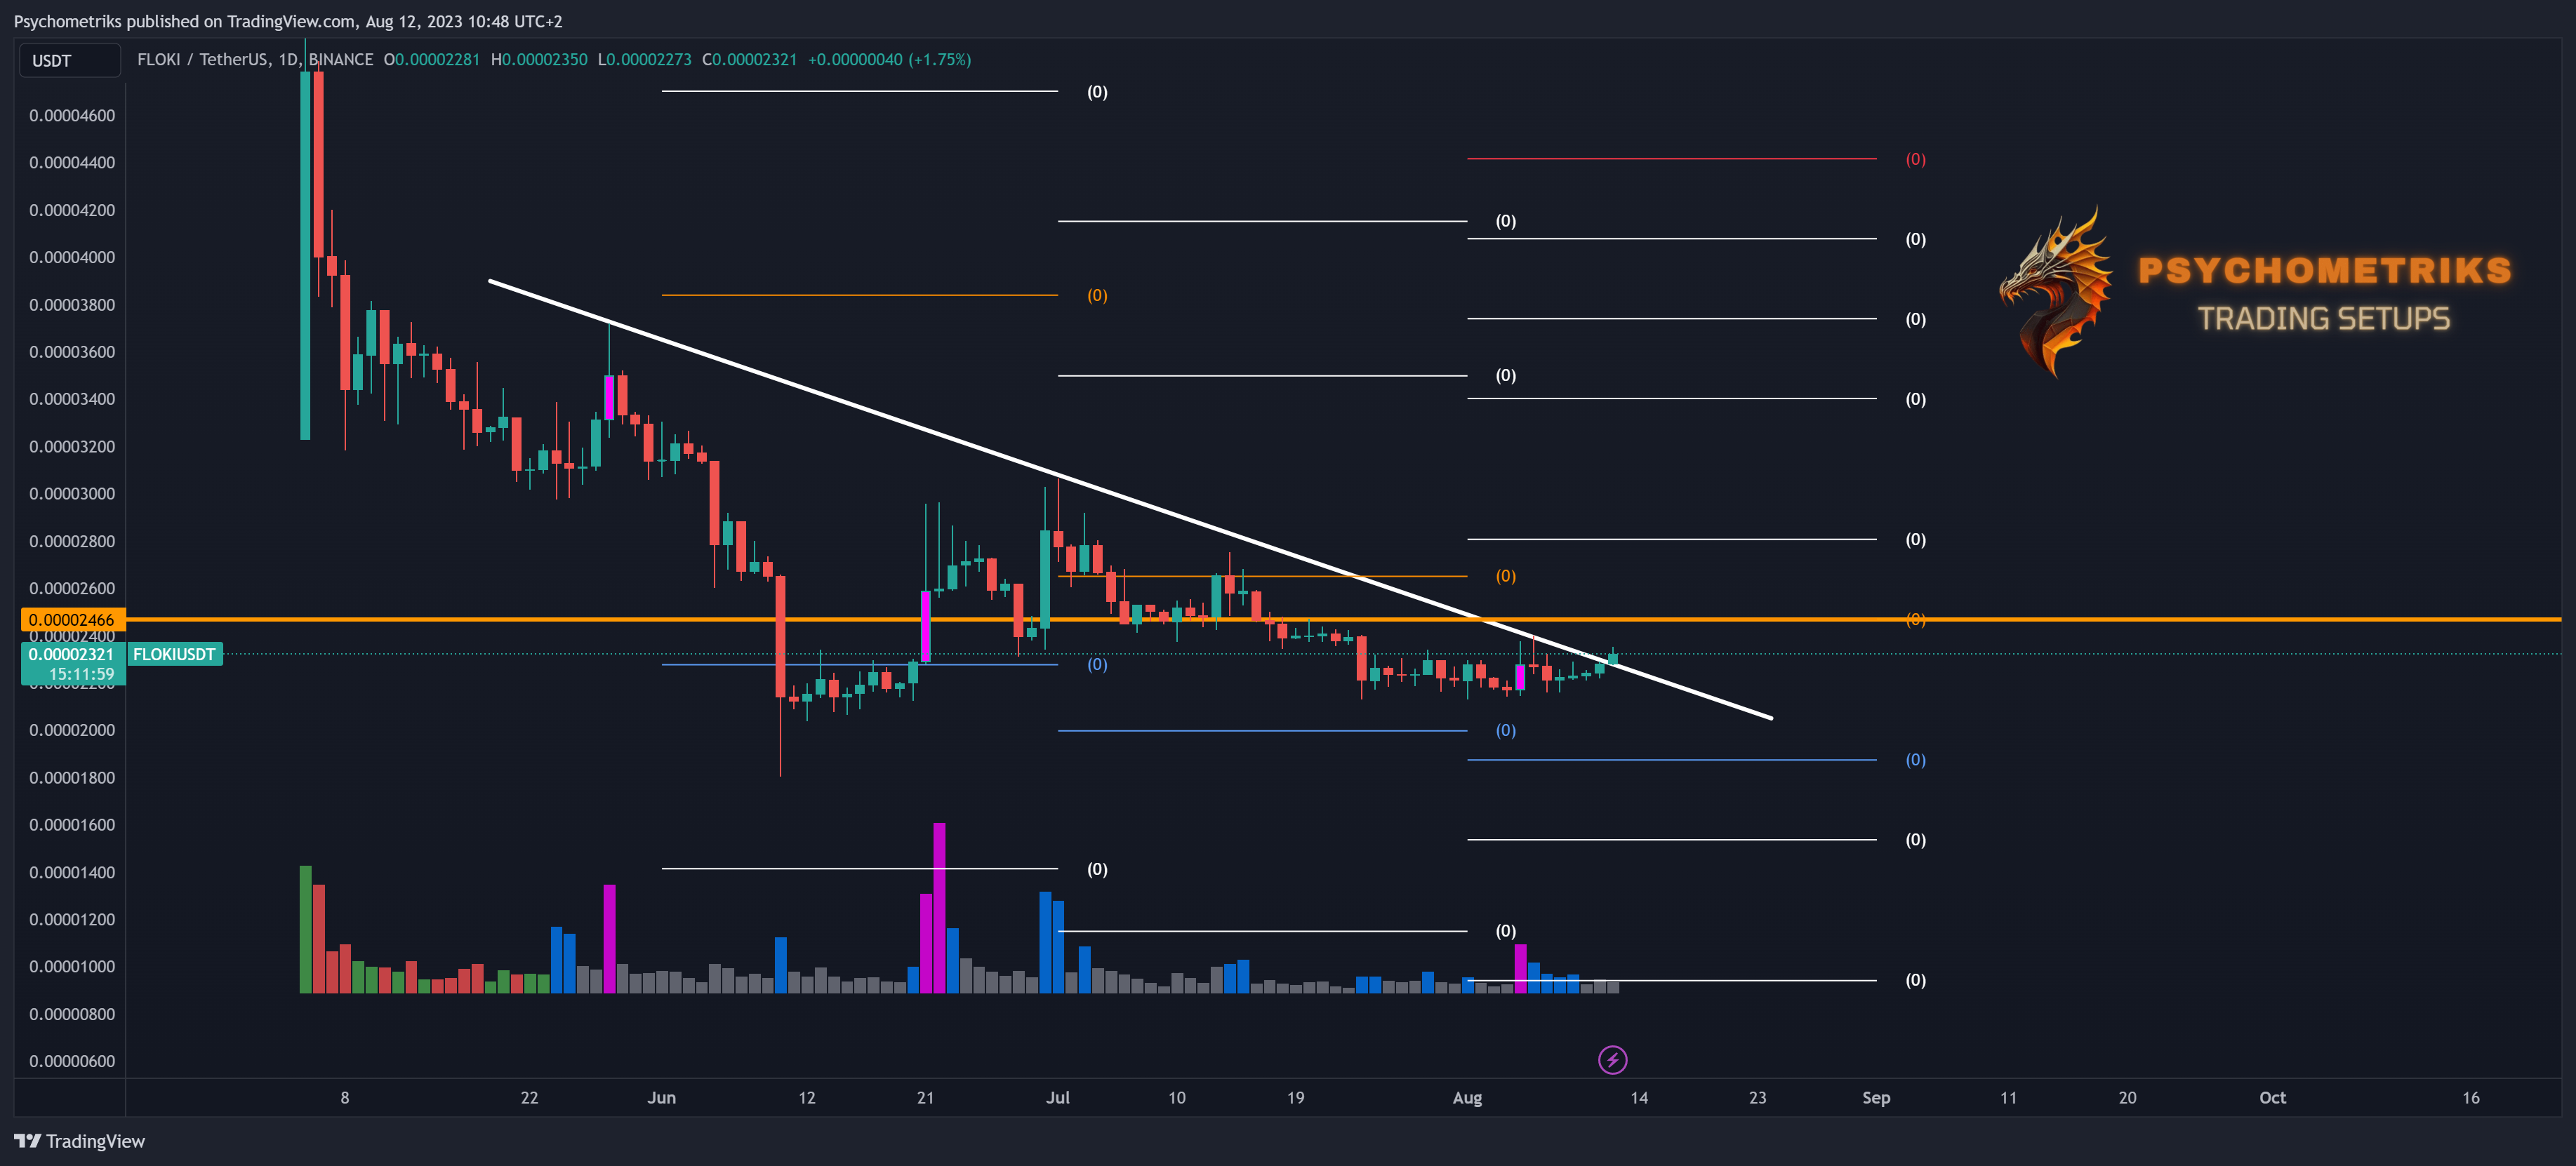The width and height of the screenshot is (2576, 1166).
Task: Click price axis label 0.00000600
Action: (72, 1061)
